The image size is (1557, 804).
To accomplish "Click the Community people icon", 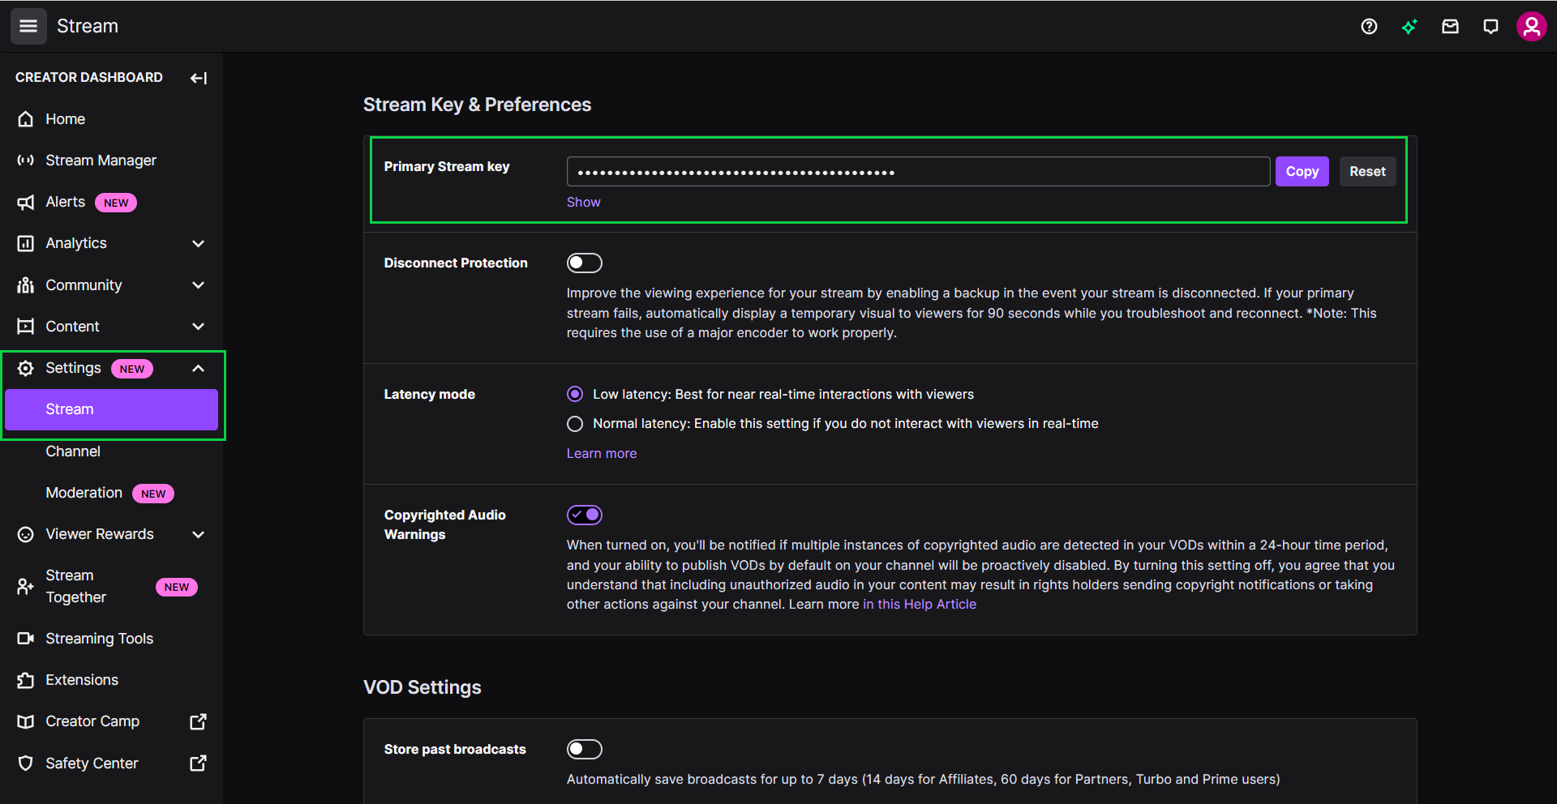I will coord(26,285).
